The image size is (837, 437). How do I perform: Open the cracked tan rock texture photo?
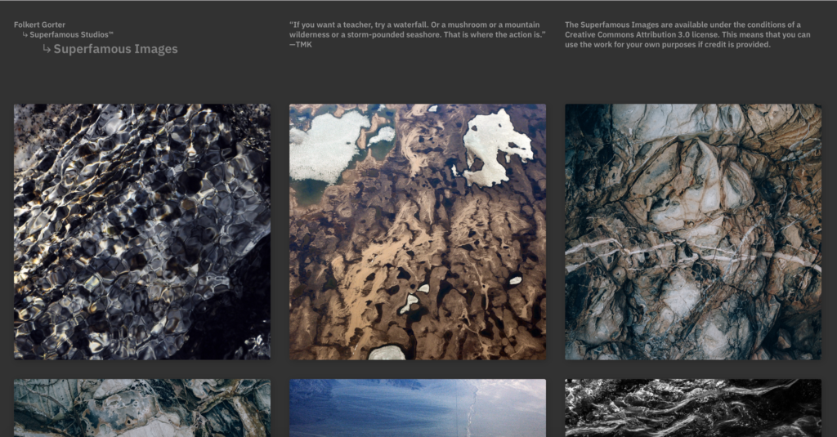point(693,232)
